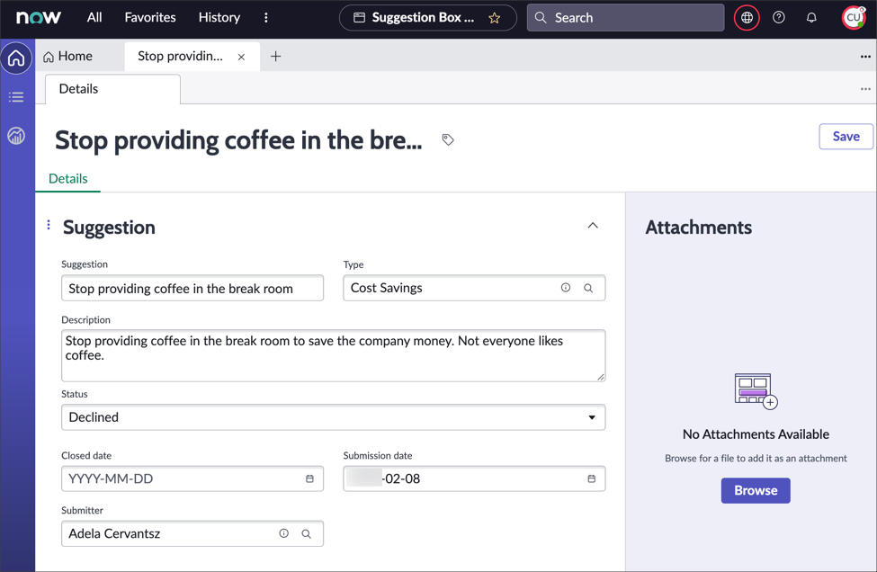Open the All navigation menu
The image size is (877, 572).
(94, 17)
